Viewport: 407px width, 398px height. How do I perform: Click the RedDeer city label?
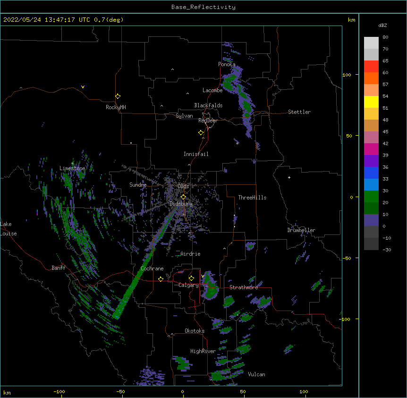(x=208, y=121)
